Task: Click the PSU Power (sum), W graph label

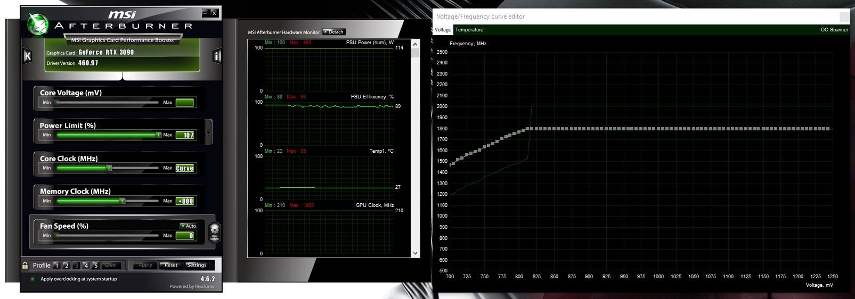Action: (x=370, y=43)
